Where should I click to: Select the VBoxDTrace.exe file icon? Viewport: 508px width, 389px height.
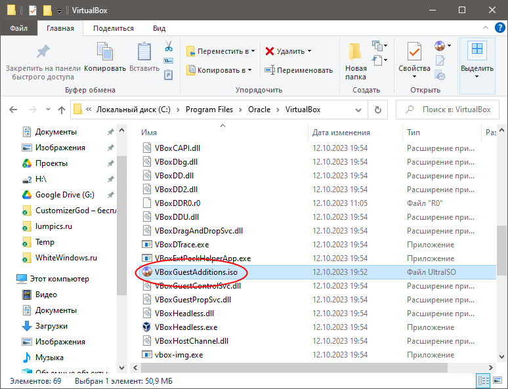(147, 245)
